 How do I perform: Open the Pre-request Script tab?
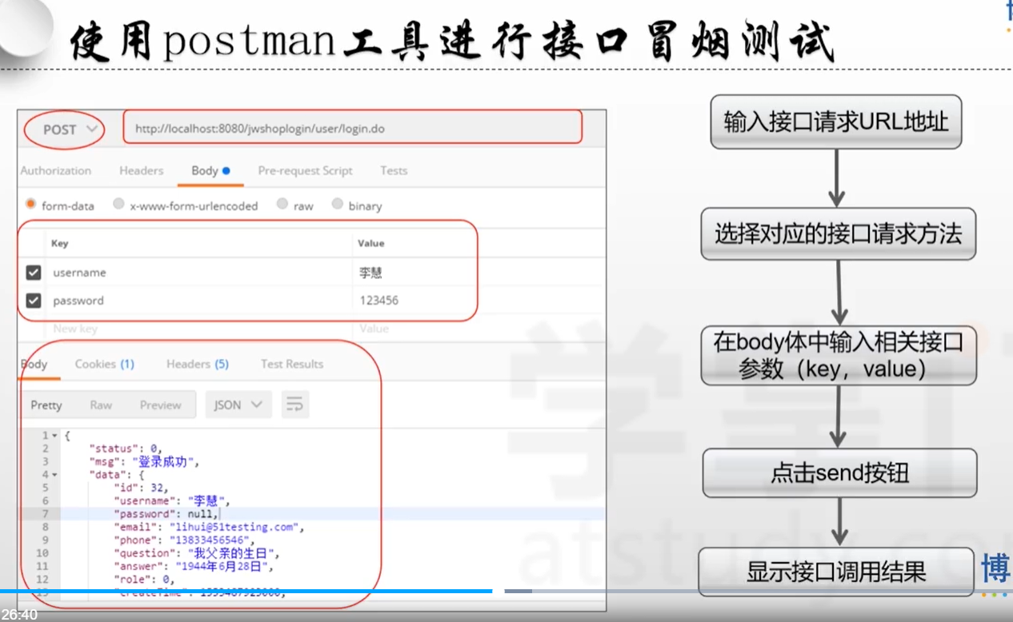coord(305,170)
